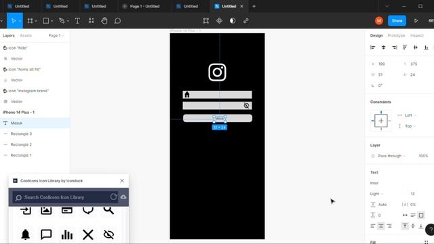Click the cloud upload icon in plugin

pos(123,197)
